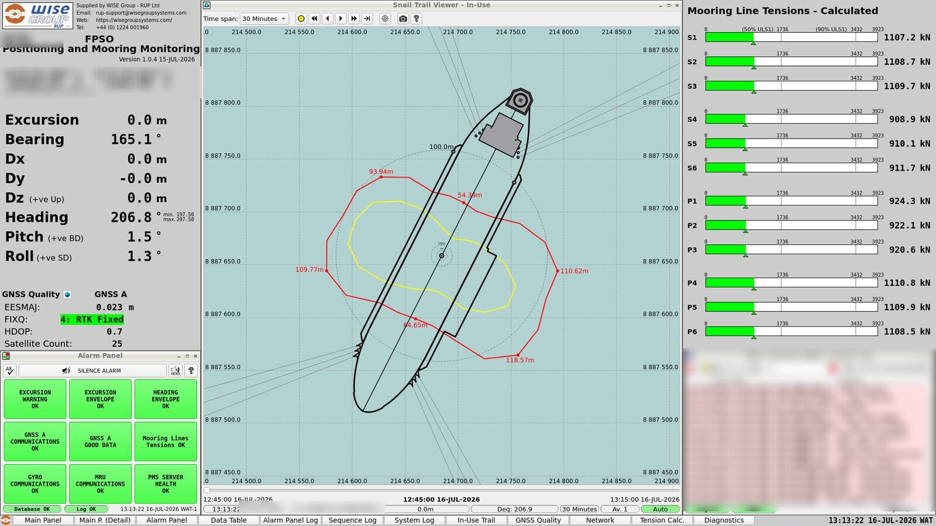936x526 pixels.
Task: Select EXCURSION WARNING OK alarm tile
Action: pos(35,399)
